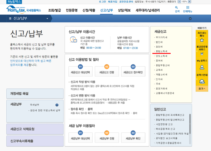The width and height of the screenshot is (211, 151).
Task: Click 부서사용자 가입하기 link
Action: [x=155, y=2]
